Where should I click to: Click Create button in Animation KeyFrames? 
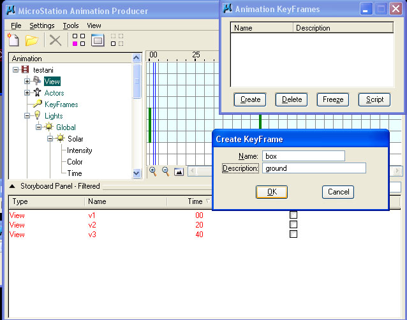pos(250,99)
